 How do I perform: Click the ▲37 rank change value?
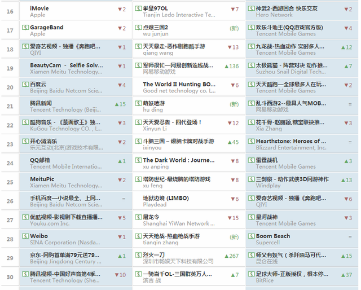pyautogui.click(x=347, y=275)
